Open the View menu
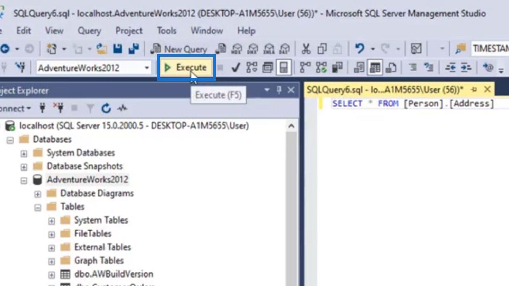Viewport: 509px width, 286px height. point(54,31)
